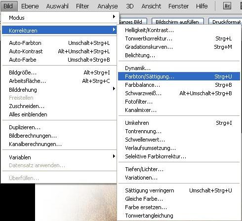
Task: Apply Auto-Kontrast
Action: 59,51
